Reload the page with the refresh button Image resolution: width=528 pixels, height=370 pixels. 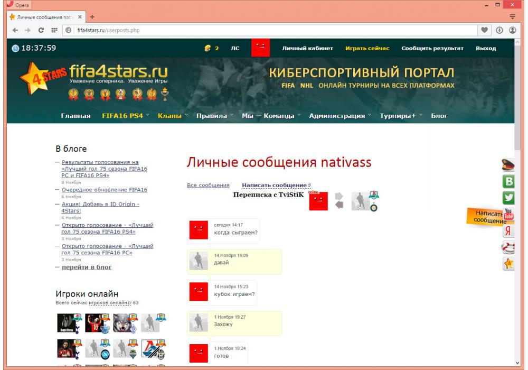coord(41,30)
